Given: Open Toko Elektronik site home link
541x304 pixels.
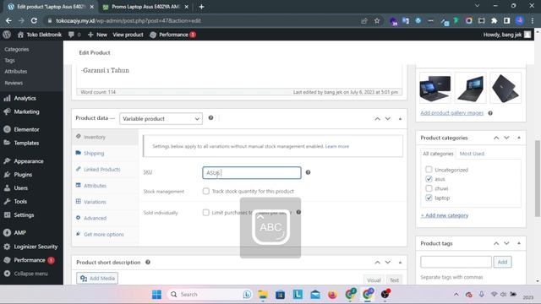Looking at the screenshot, I should [x=40, y=35].
